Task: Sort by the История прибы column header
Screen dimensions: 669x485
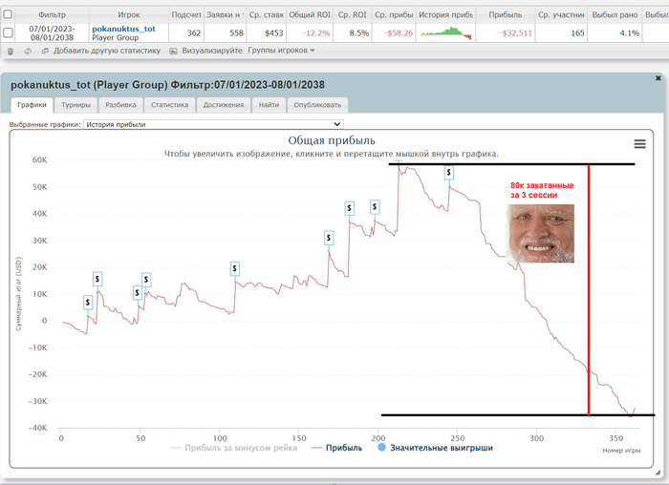Action: (446, 15)
